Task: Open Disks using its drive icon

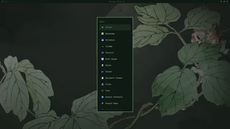Action: pyautogui.click(x=102, y=65)
